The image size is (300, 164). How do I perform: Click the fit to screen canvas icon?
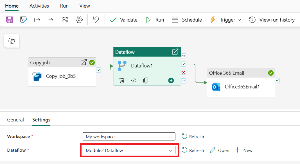[65, 20]
